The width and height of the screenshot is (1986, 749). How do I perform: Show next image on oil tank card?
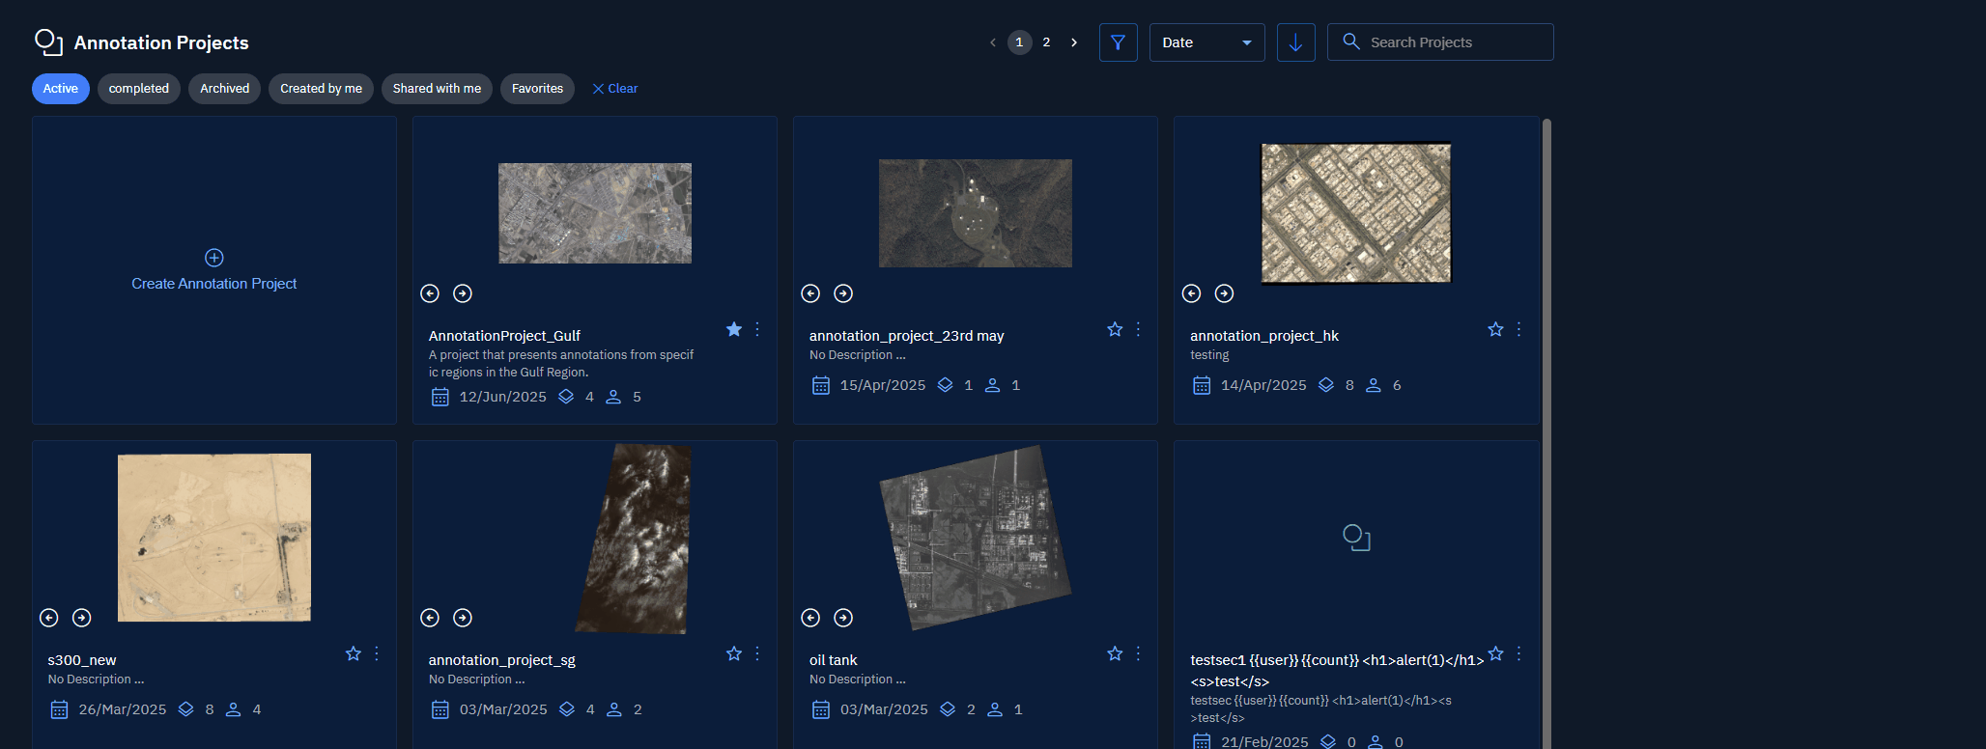(x=843, y=618)
